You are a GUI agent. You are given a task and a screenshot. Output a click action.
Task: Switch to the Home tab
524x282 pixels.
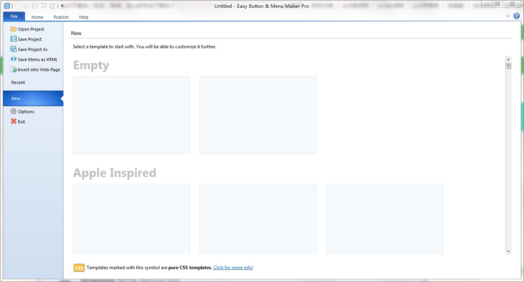click(37, 17)
